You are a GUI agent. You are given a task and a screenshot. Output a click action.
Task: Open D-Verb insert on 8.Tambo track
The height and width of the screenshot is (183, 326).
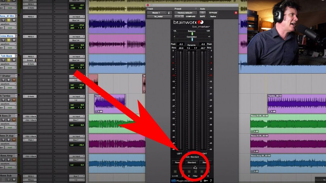tap(30, 97)
